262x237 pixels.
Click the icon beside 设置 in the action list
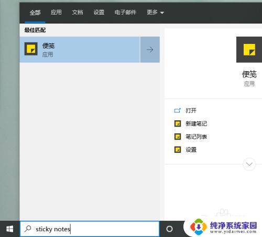(178, 150)
